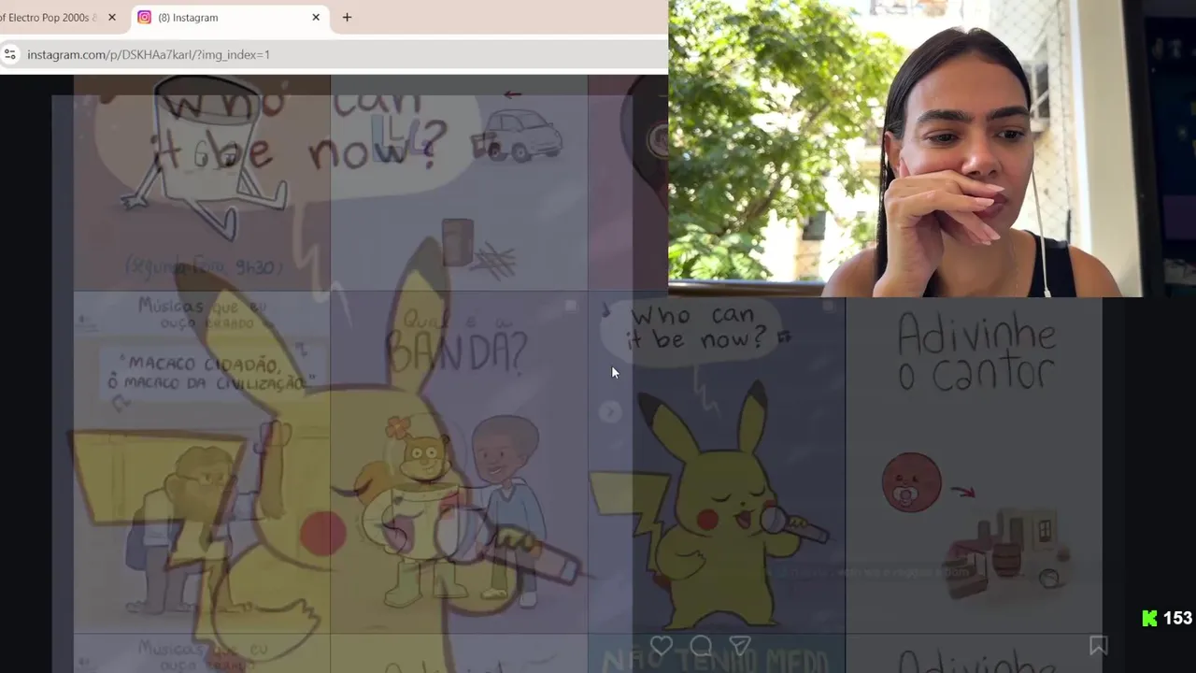The image size is (1196, 673).
Task: Click the Kick logo beside the 153
Action: [x=1149, y=618]
